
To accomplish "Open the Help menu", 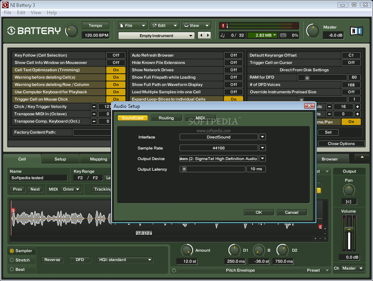I will point(52,13).
